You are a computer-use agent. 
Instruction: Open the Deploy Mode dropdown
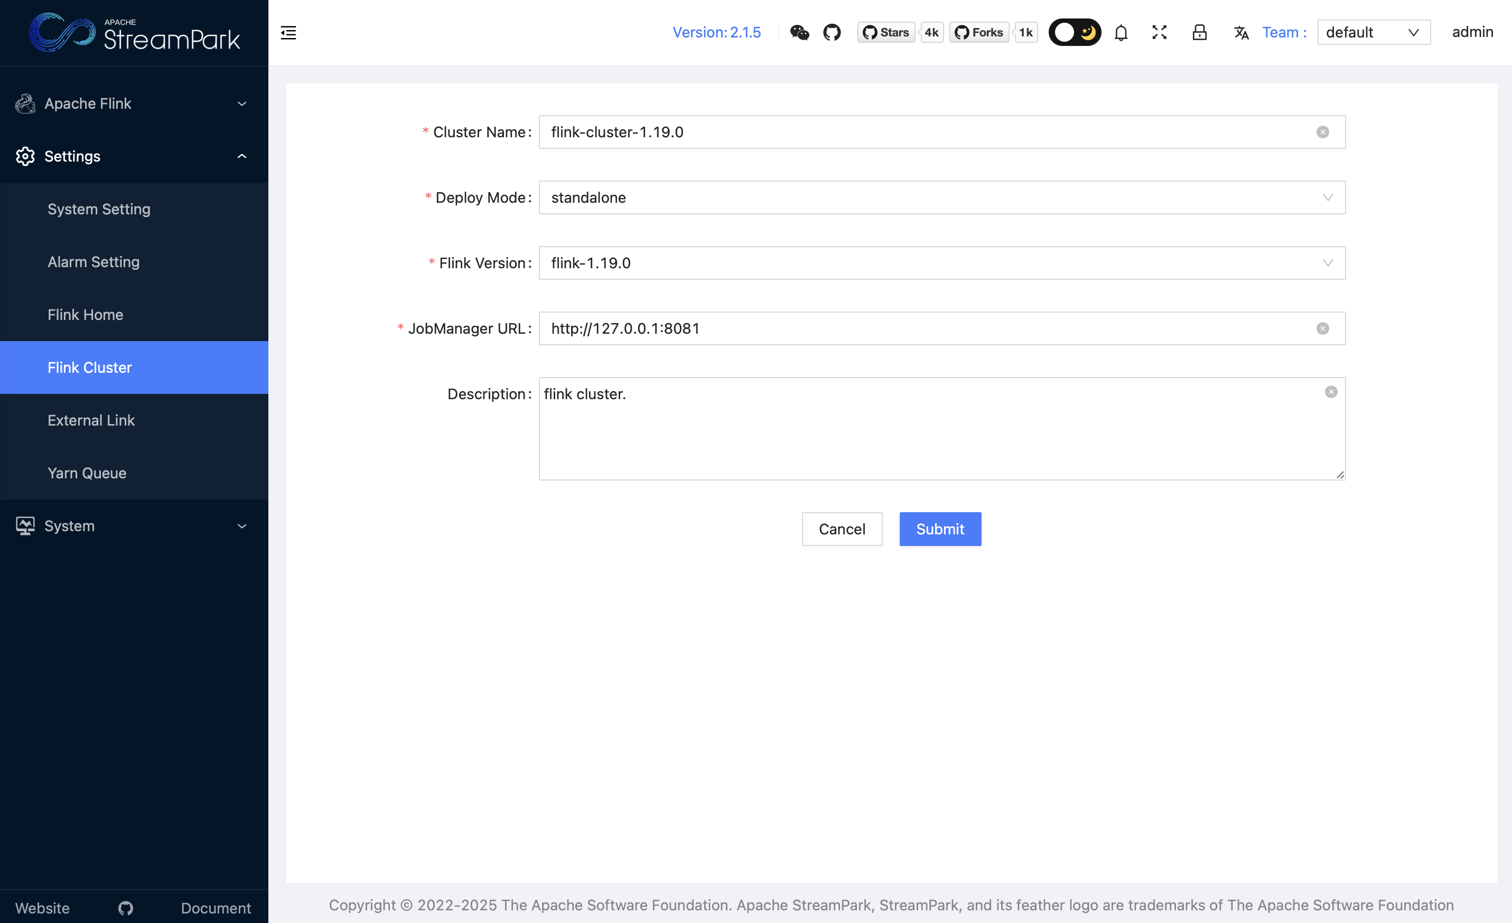(941, 197)
